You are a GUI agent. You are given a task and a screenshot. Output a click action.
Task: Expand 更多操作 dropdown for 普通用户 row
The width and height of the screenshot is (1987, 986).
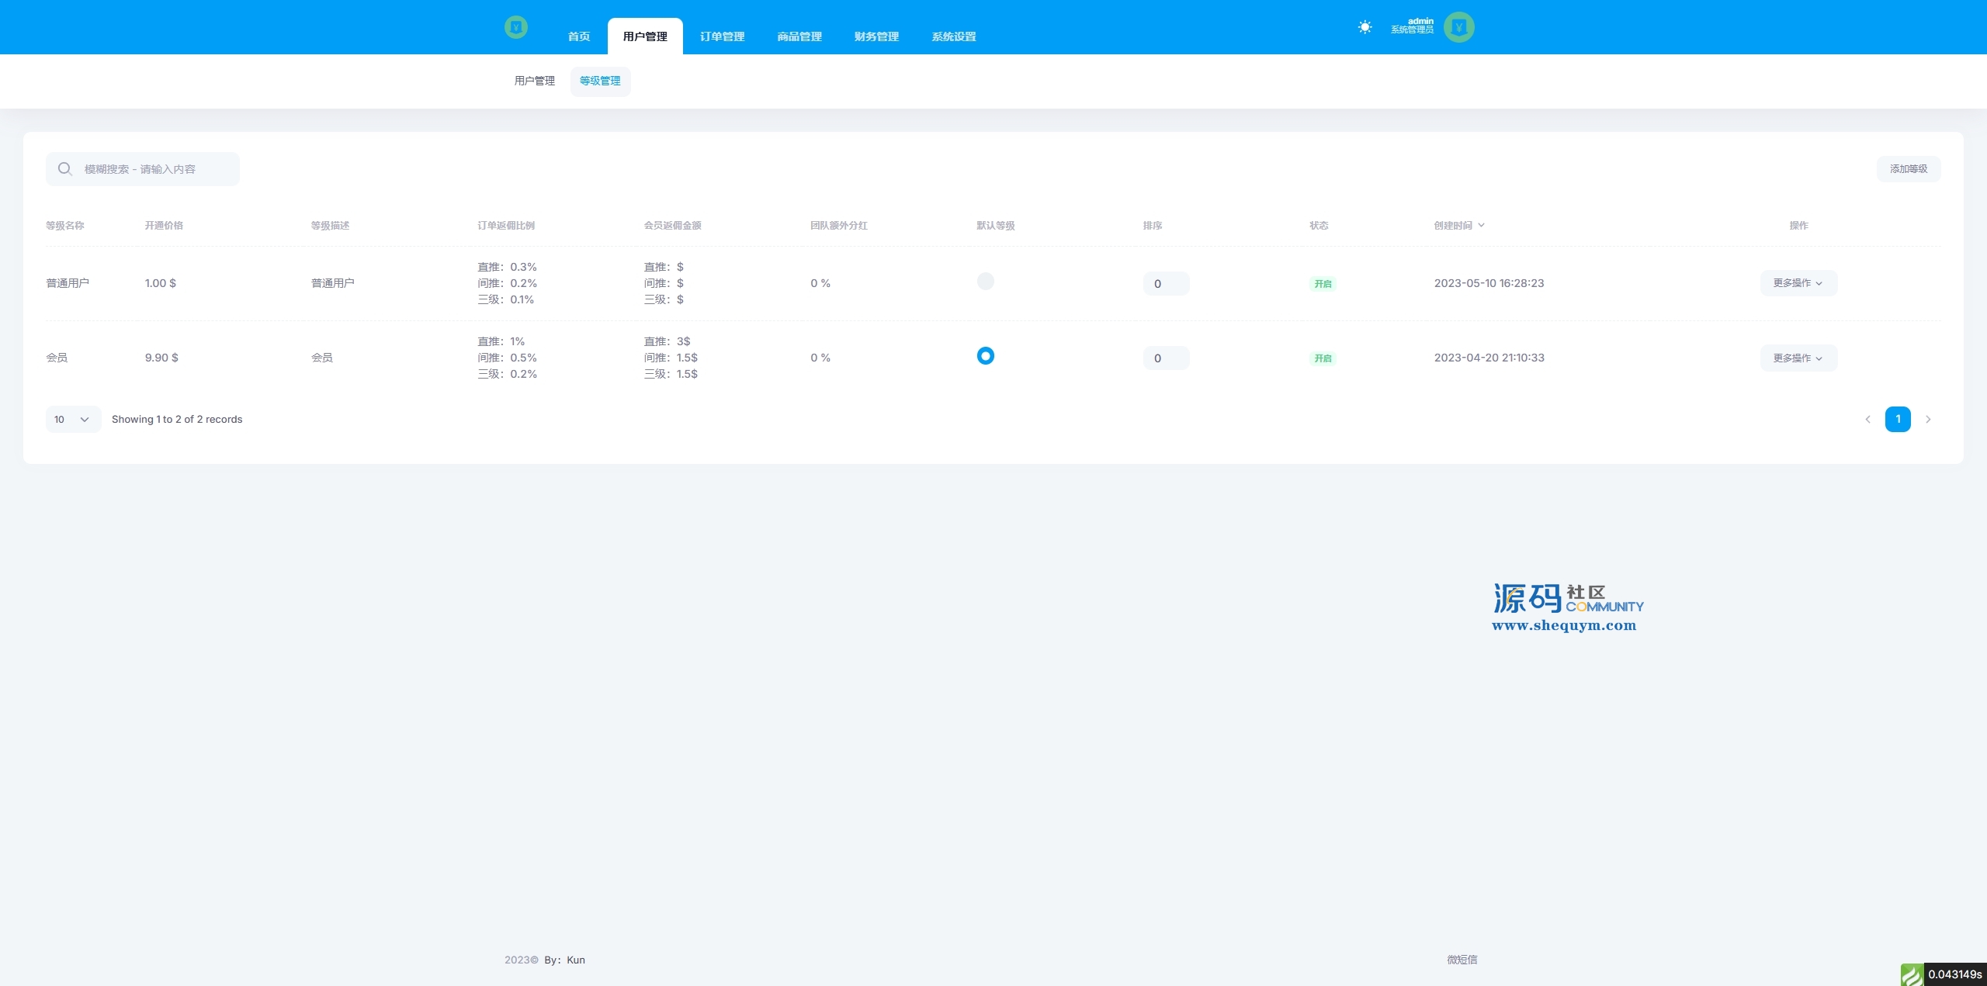point(1798,283)
